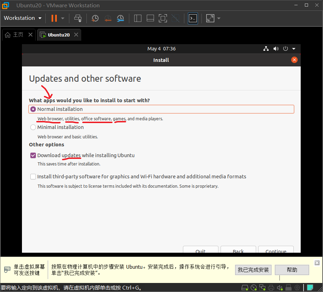Select the Minimal installation radio button
Image resolution: width=323 pixels, height=292 pixels.
(33, 127)
